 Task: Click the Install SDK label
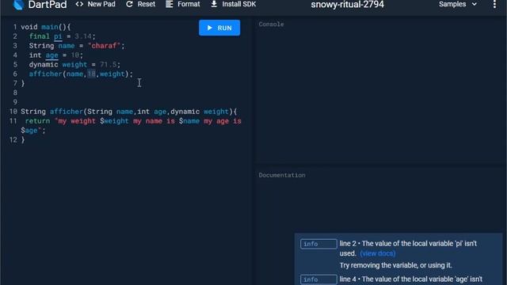tap(239, 4)
